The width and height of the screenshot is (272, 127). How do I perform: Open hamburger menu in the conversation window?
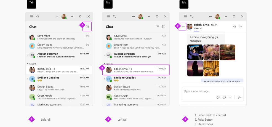point(185,16)
